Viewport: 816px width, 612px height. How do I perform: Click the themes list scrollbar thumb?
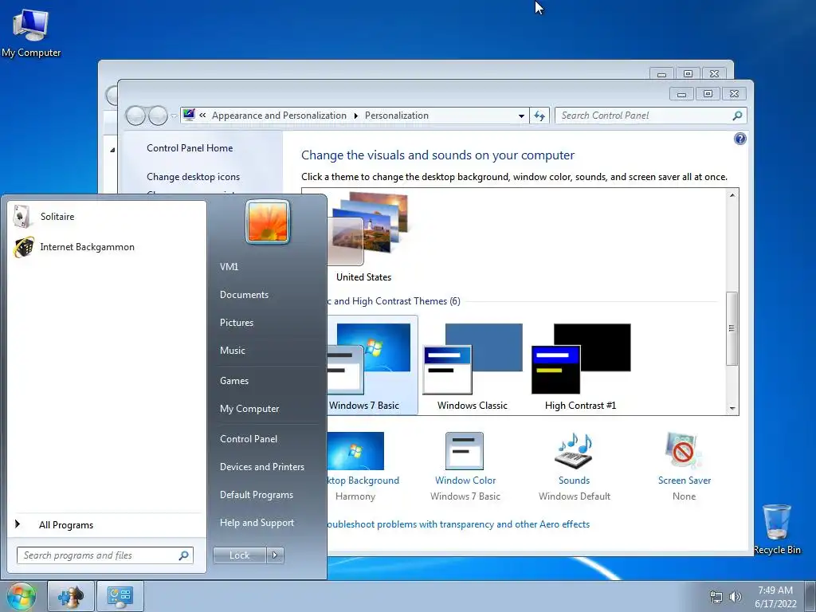click(x=732, y=328)
